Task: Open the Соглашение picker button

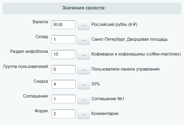Action: tap(84, 99)
